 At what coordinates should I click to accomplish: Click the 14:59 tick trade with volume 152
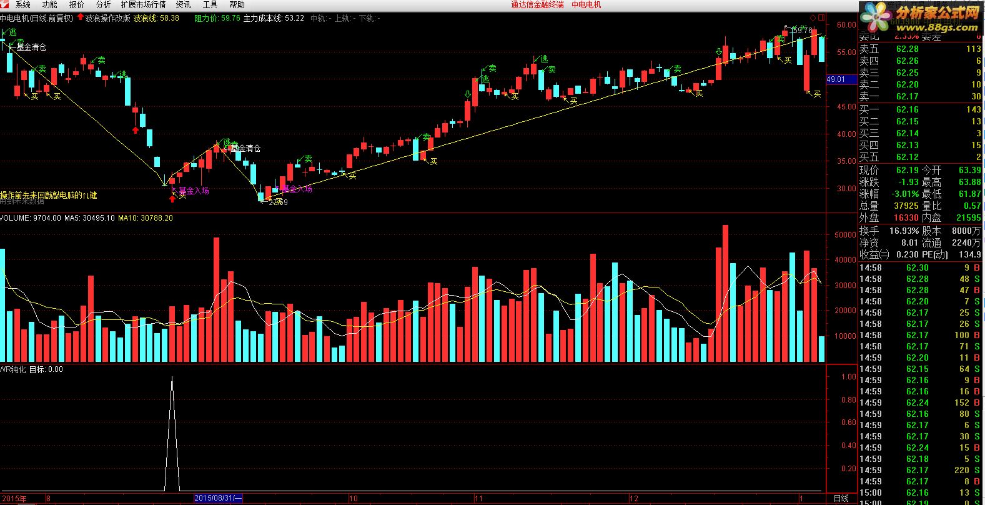pyautogui.click(x=921, y=402)
